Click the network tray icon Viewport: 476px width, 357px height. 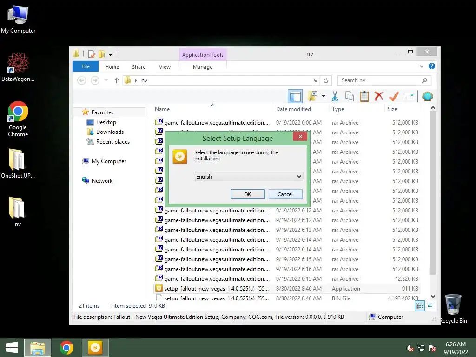coord(421,348)
